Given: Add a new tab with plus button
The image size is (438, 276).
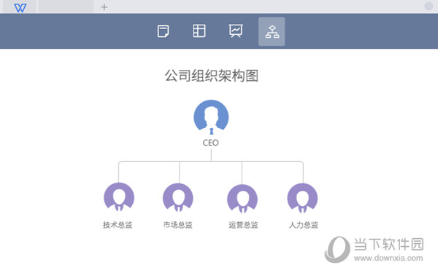Looking at the screenshot, I should point(104,7).
